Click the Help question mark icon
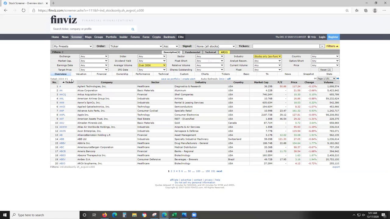 (x=309, y=37)
